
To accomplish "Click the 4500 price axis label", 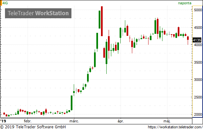I will [x=198, y=28].
